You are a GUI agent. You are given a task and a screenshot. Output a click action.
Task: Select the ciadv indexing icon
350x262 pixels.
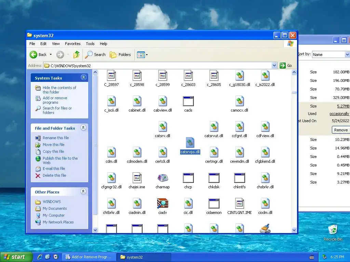162,203
